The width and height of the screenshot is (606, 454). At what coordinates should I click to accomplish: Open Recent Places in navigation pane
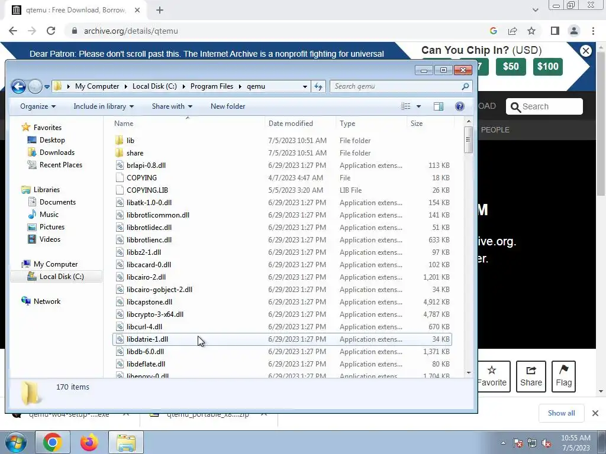pyautogui.click(x=61, y=164)
